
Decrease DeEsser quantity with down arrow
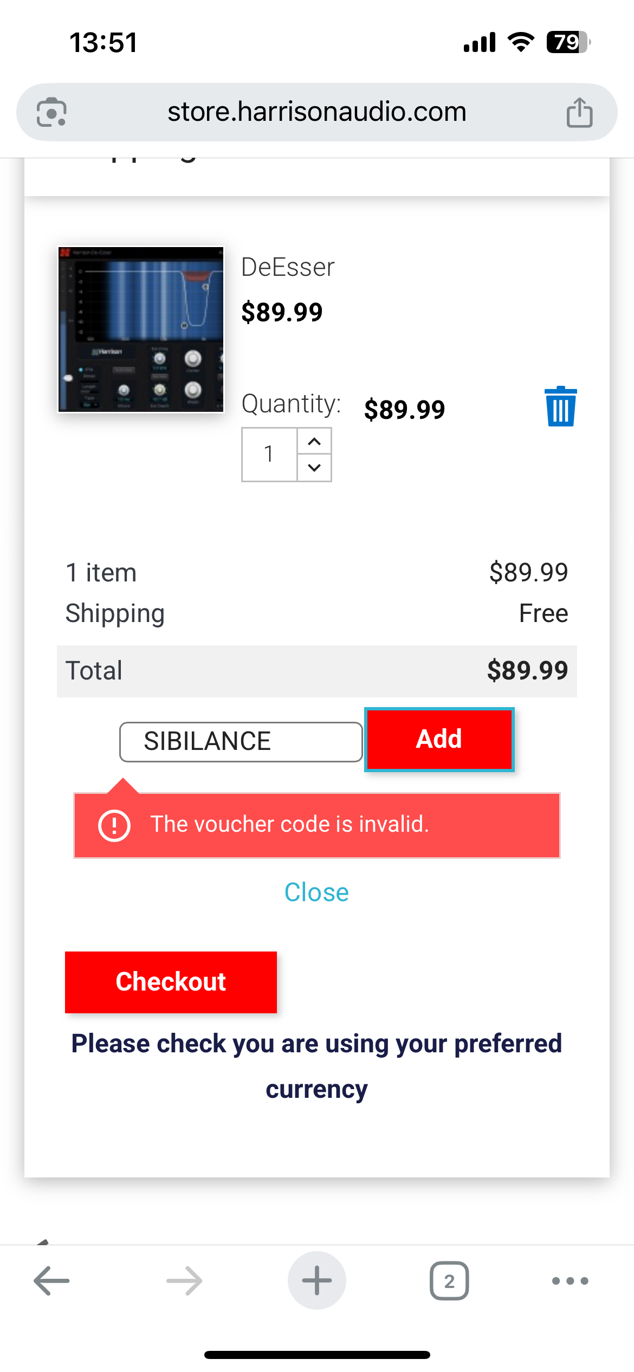(x=314, y=467)
